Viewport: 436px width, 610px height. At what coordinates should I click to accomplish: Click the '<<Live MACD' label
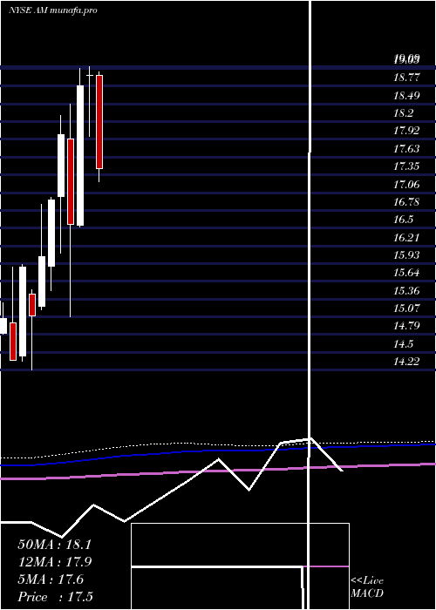tap(367, 586)
